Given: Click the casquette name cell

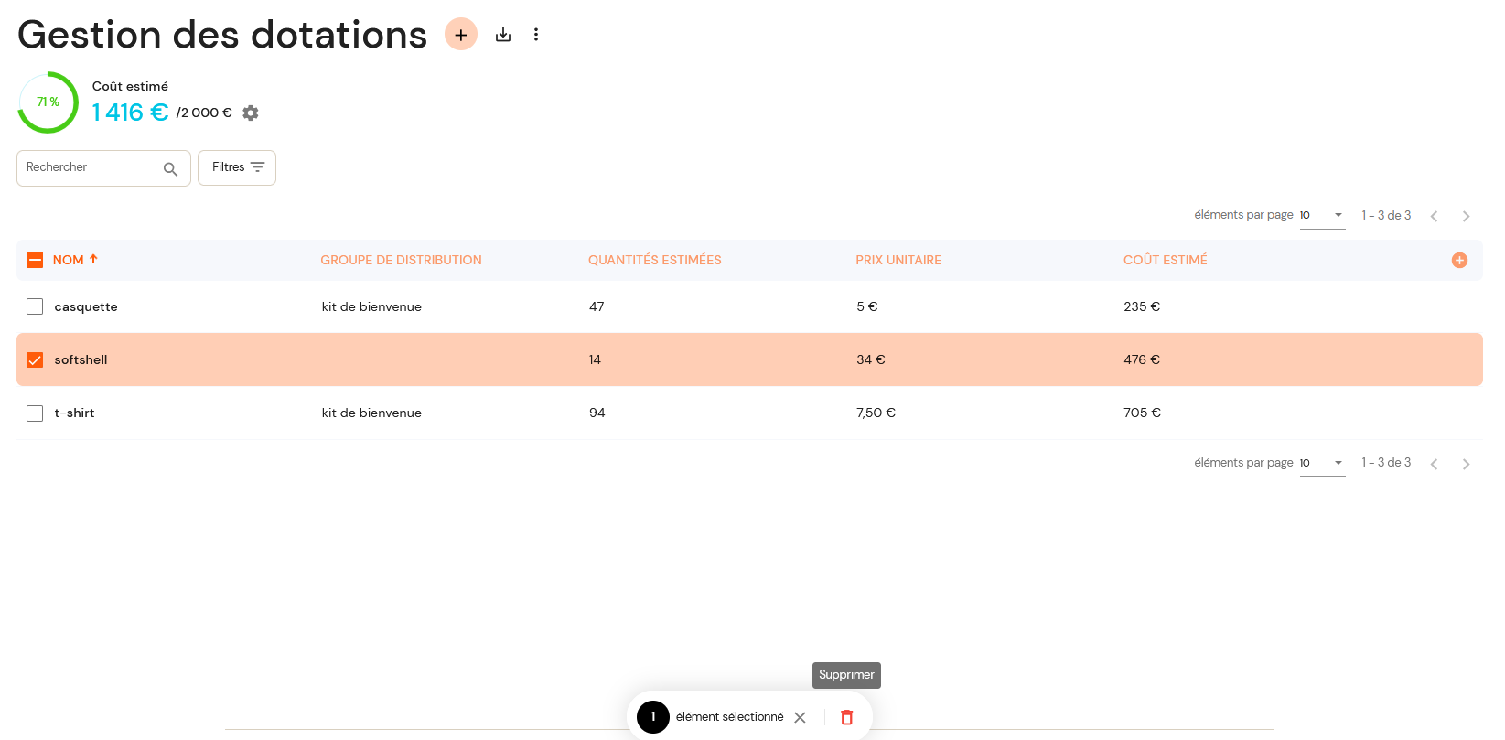Looking at the screenshot, I should point(86,306).
